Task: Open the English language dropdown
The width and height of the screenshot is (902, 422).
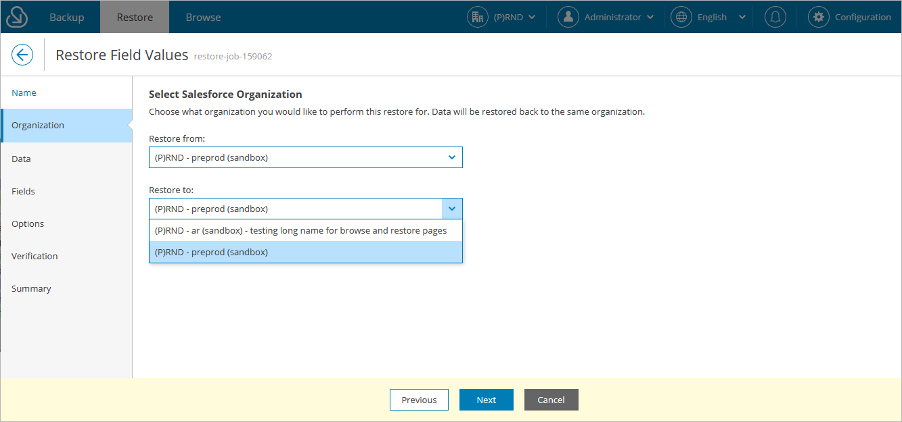Action: [x=721, y=17]
